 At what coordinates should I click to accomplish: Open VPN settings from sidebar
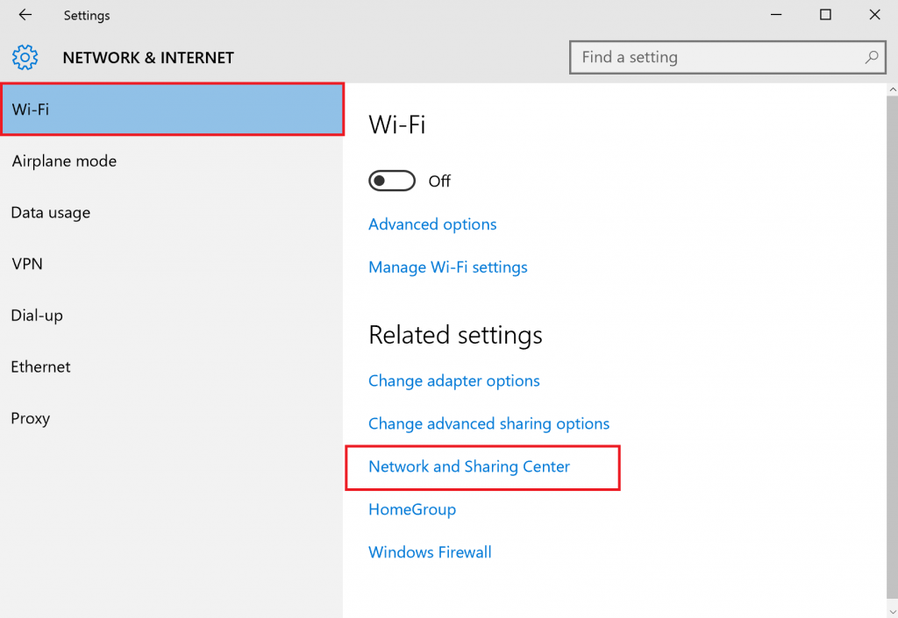25,264
